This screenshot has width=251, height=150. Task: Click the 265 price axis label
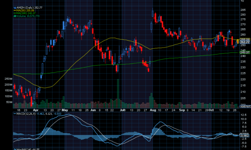(243, 30)
